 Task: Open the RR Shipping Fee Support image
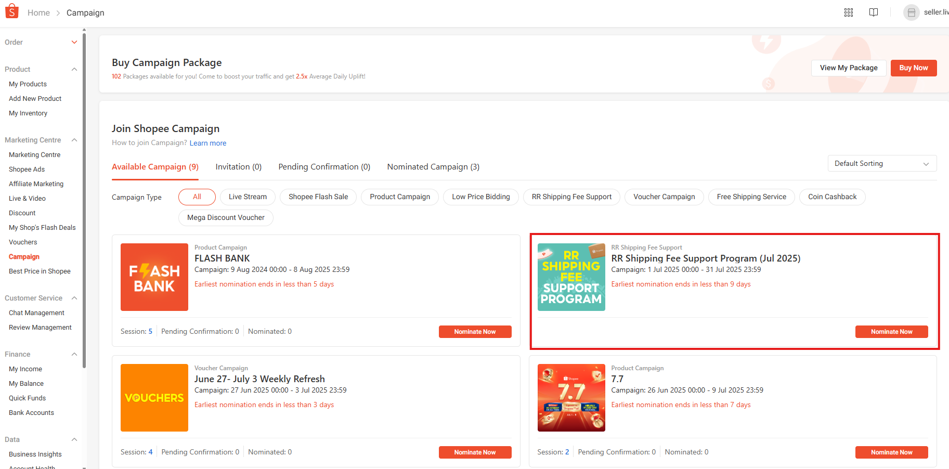[571, 277]
